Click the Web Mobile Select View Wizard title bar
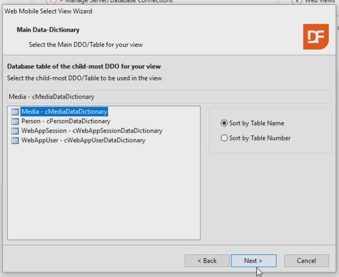Screen dimensions: 339x277 pyautogui.click(x=108, y=11)
